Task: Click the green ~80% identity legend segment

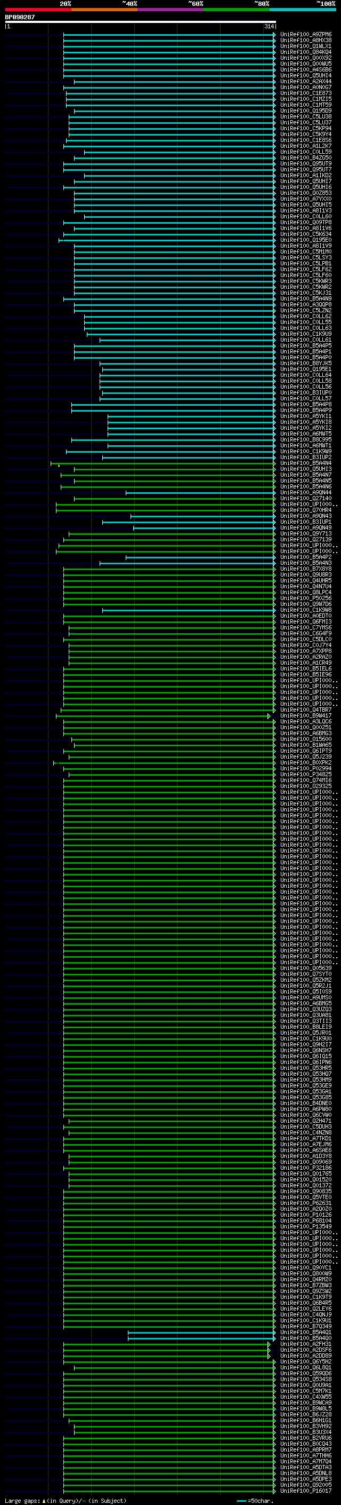Action: 237,10
